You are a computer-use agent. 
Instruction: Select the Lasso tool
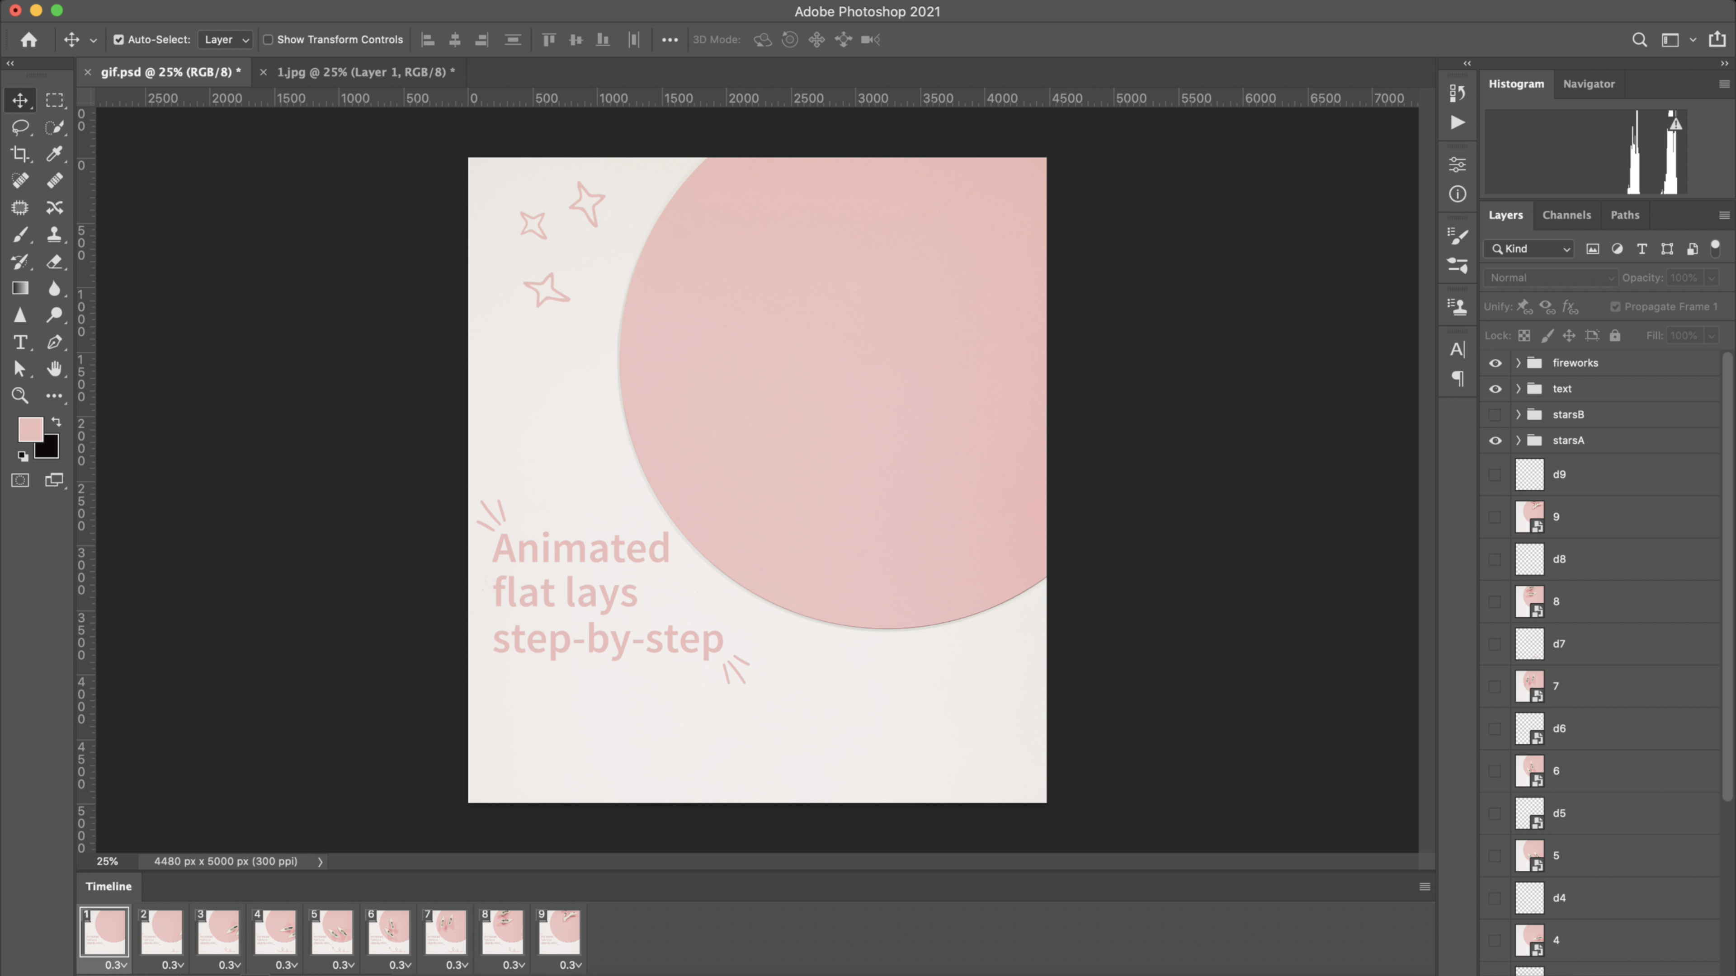[19, 127]
